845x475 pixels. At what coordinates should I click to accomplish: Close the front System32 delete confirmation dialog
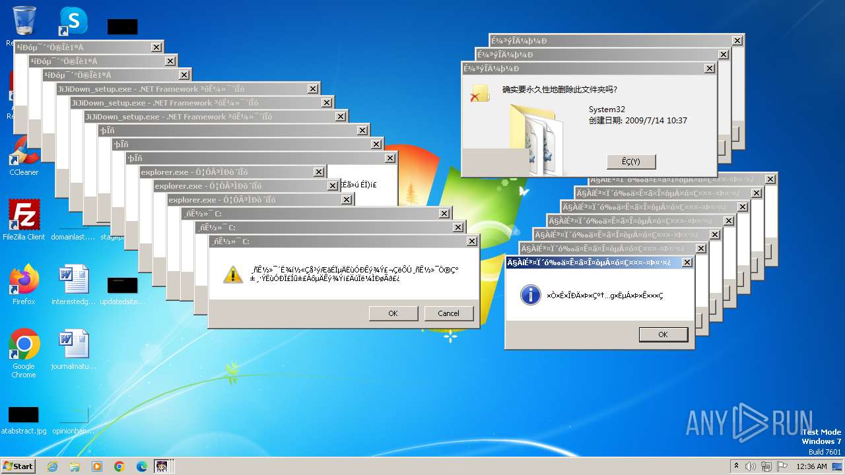pyautogui.click(x=710, y=69)
